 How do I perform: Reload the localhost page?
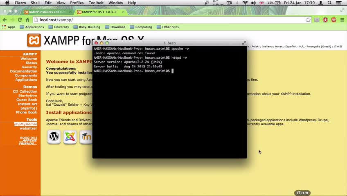pos(20,20)
